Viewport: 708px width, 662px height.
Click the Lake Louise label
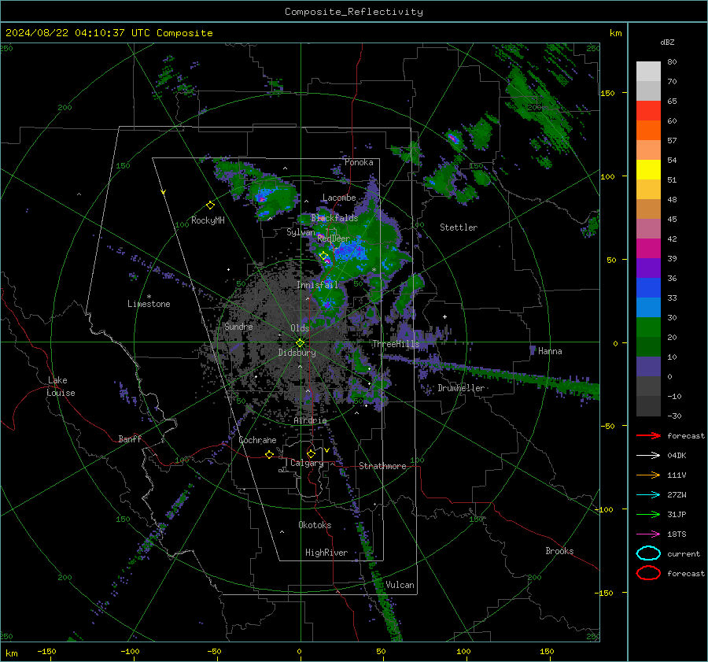[61, 386]
